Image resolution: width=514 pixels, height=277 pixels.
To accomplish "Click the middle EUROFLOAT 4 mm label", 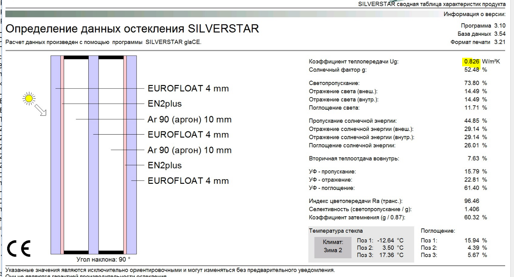I will (188, 135).
